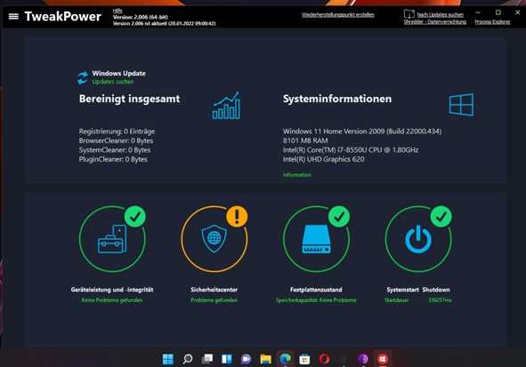The height and width of the screenshot is (367, 526).
Task: Click Probleme gefunden under Sicherheitscenter
Action: pos(214,300)
